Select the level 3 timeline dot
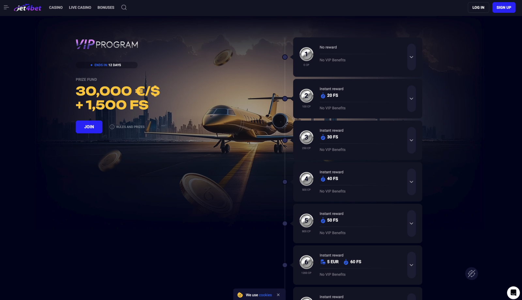Image resolution: width=522 pixels, height=300 pixels. click(285, 140)
